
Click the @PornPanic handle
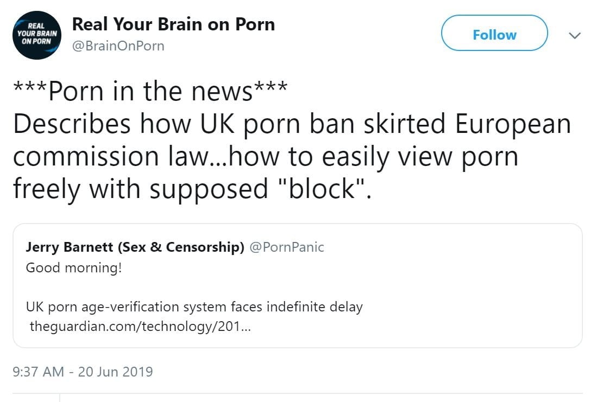click(x=286, y=247)
